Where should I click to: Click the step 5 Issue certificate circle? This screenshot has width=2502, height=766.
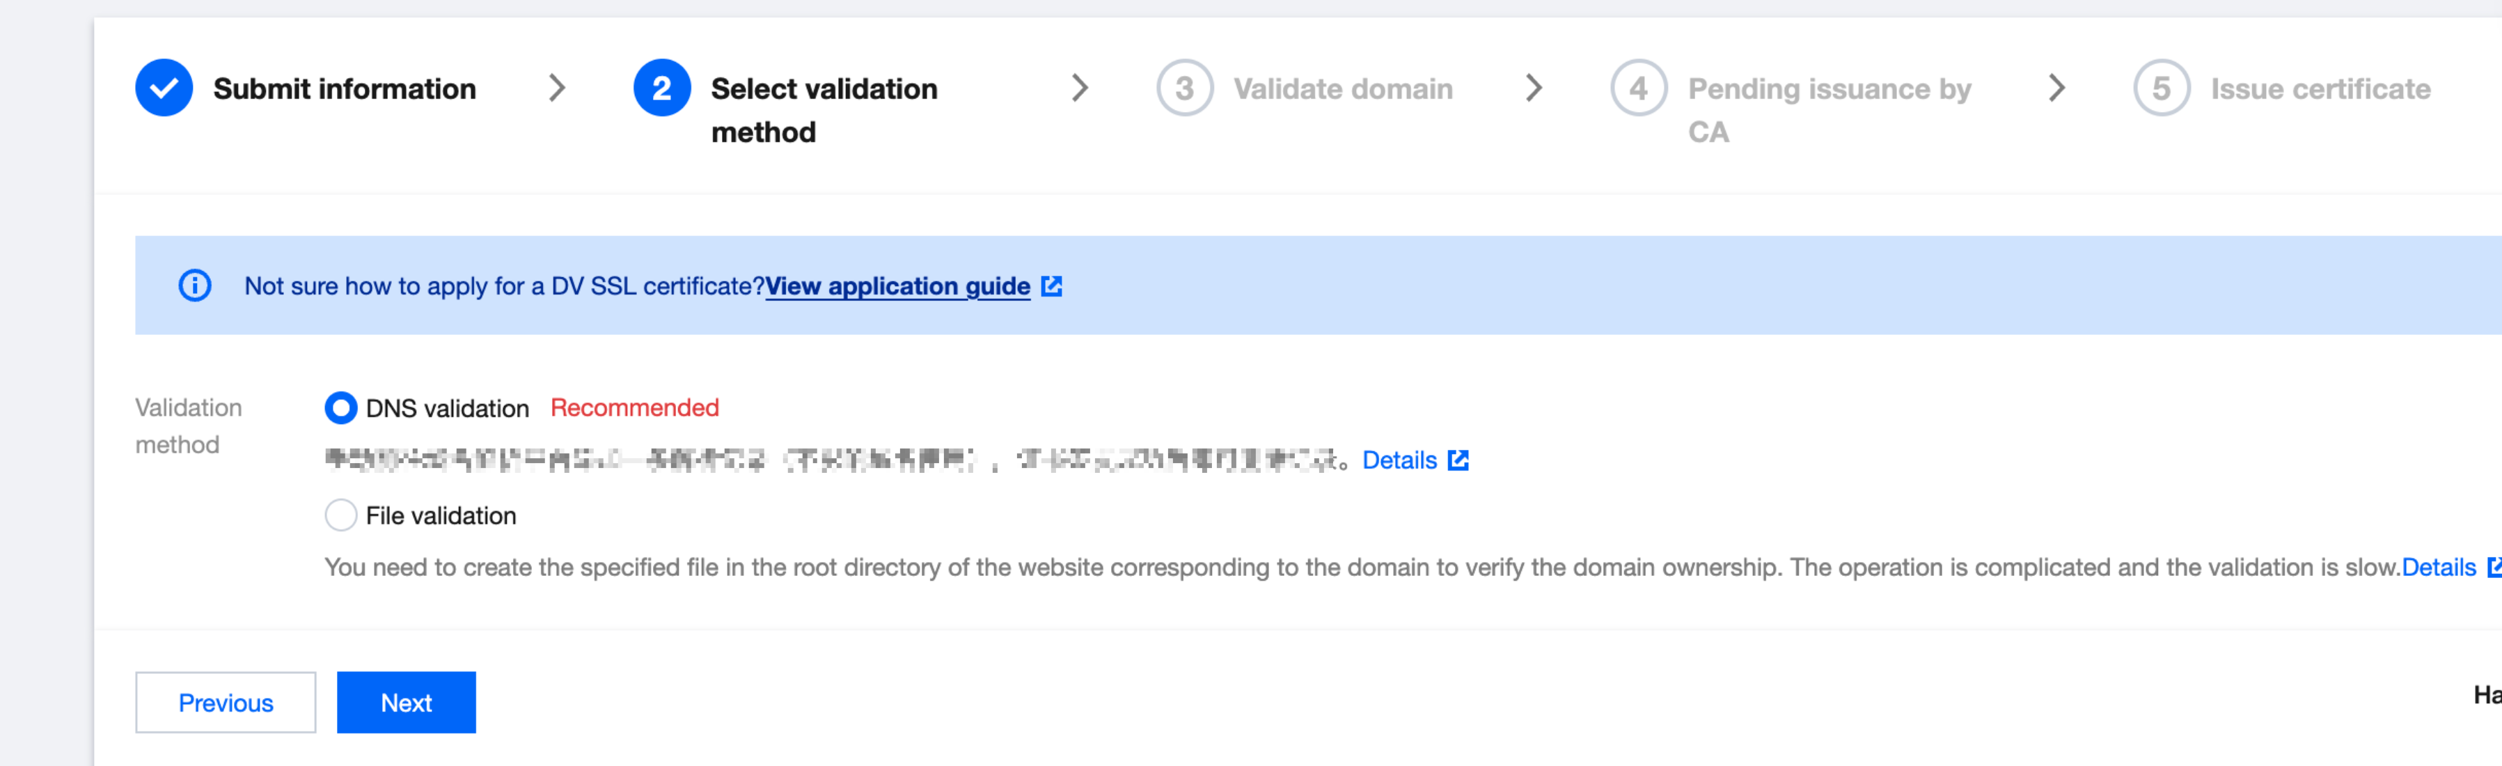click(x=2161, y=88)
